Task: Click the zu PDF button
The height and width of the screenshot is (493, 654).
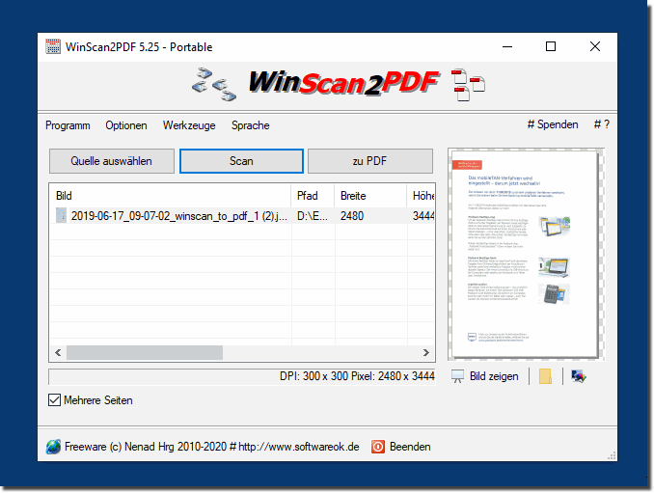Action: 370,161
